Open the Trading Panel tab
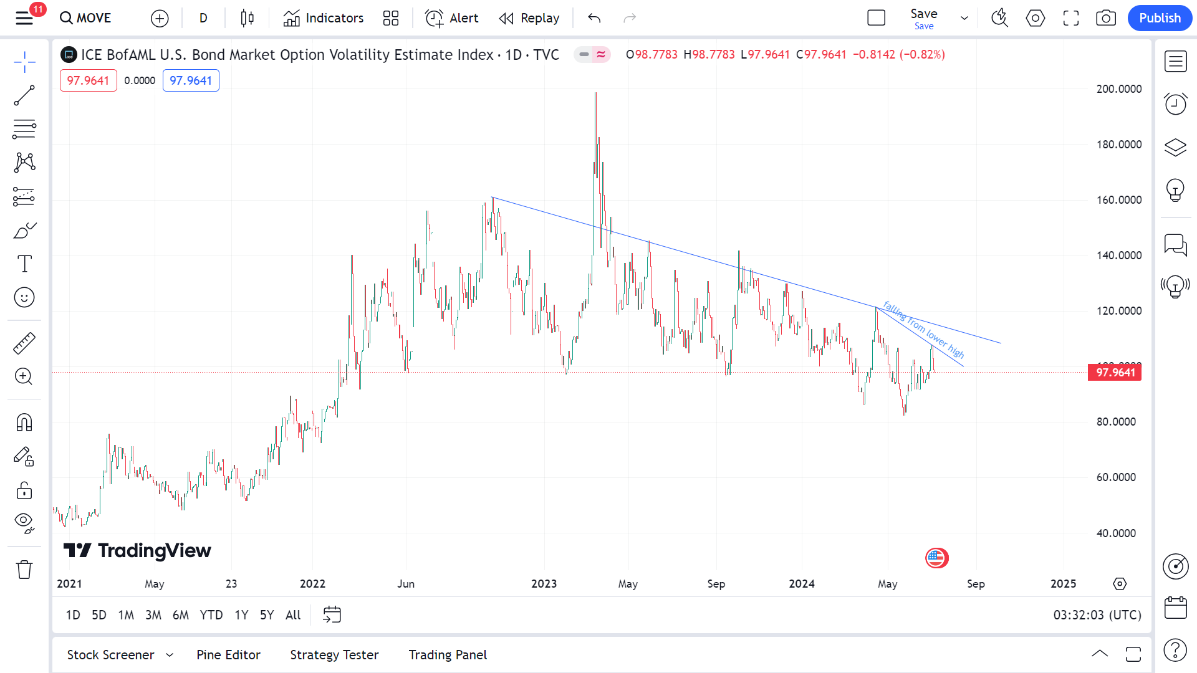 click(x=448, y=655)
